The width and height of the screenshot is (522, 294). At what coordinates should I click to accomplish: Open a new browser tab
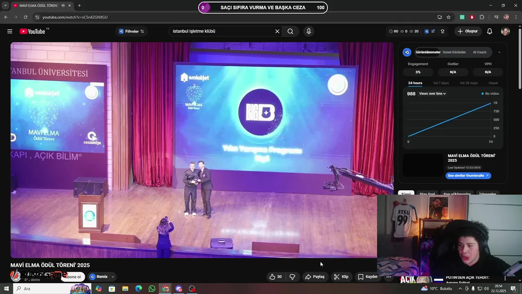79,6
